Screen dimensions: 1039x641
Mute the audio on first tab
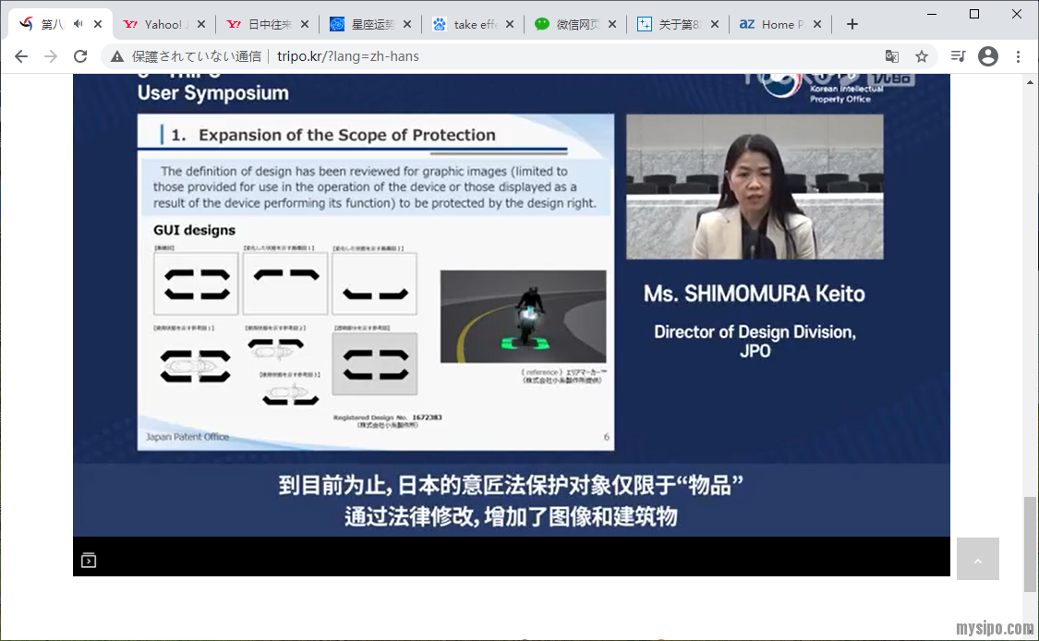[x=78, y=24]
